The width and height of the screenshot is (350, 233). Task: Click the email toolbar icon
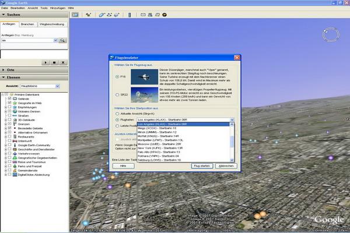tap(143, 15)
